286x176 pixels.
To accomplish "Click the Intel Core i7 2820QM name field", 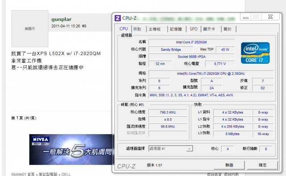I will point(192,42).
